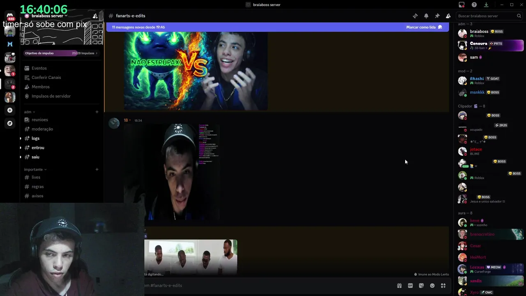Open jotace member profile

[x=491, y=151]
